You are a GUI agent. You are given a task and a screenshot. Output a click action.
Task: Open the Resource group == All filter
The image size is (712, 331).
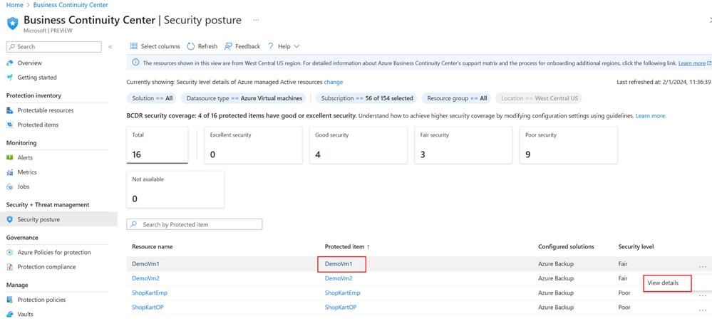pos(457,98)
